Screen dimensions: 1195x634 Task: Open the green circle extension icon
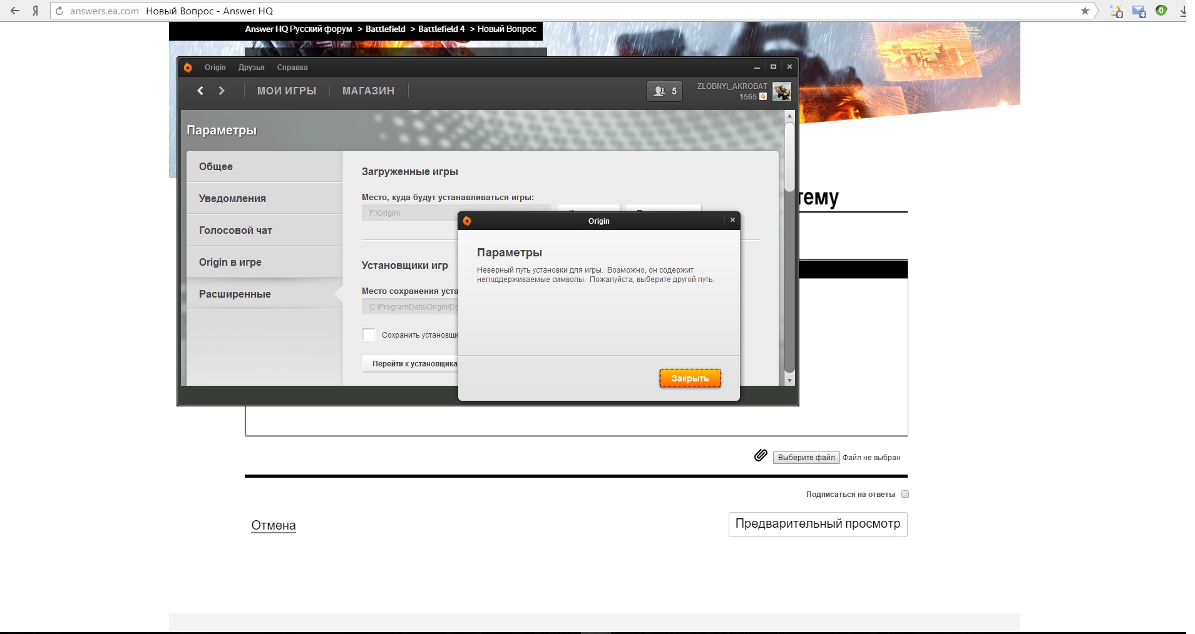coord(1161,10)
